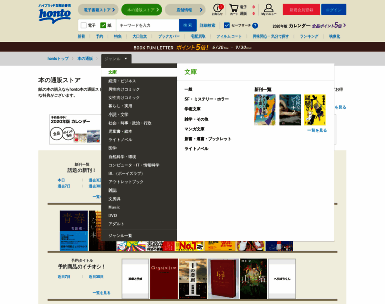The width and height of the screenshot is (385, 304).
Task: Choose 医学 in the genre menu
Action: 139,148
